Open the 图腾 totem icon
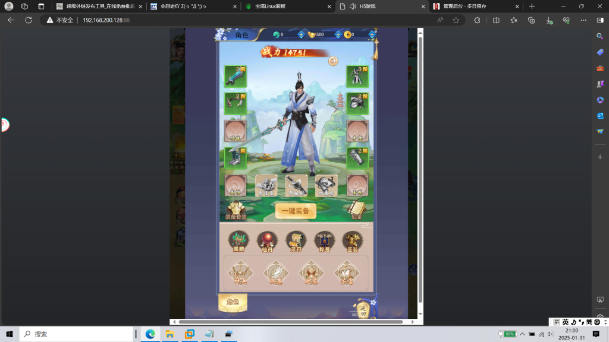 point(238,241)
